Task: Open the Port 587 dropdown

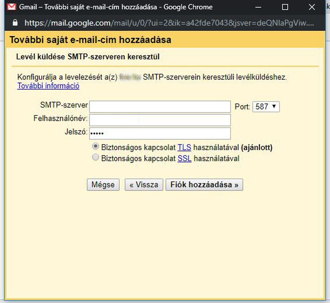Action: (x=266, y=107)
